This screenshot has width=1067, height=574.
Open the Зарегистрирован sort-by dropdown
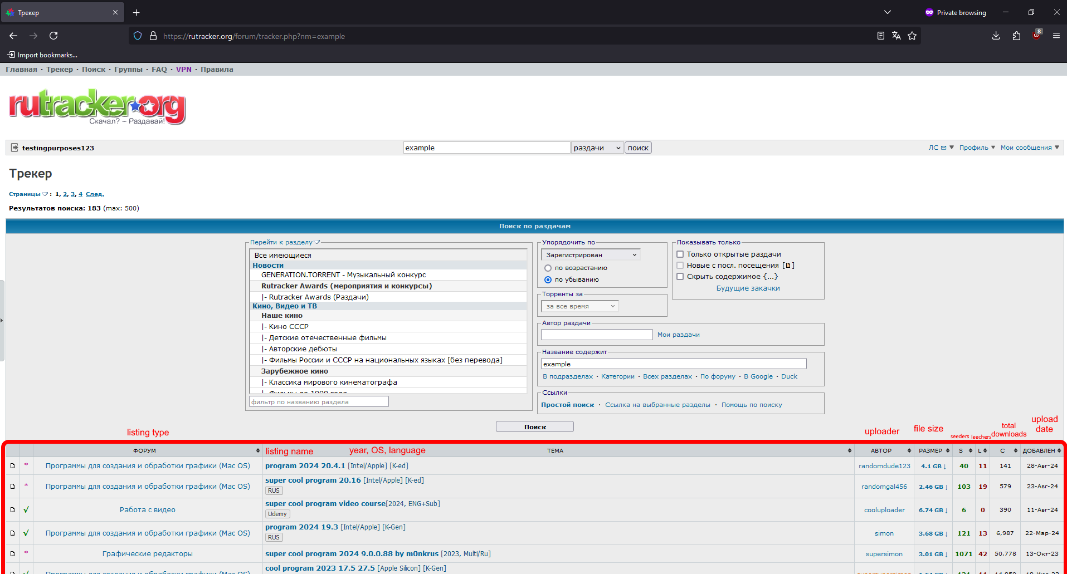(591, 255)
